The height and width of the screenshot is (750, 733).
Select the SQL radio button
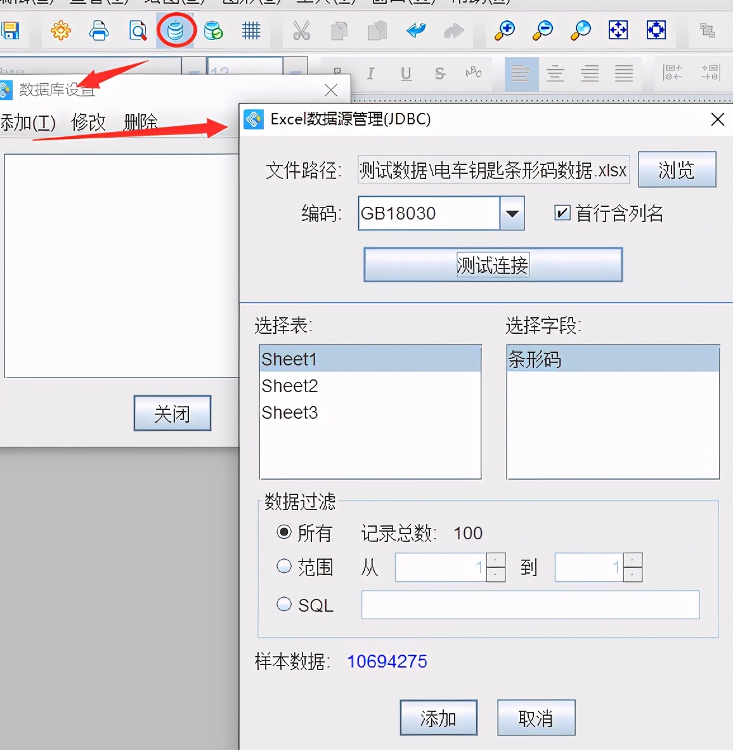284,604
